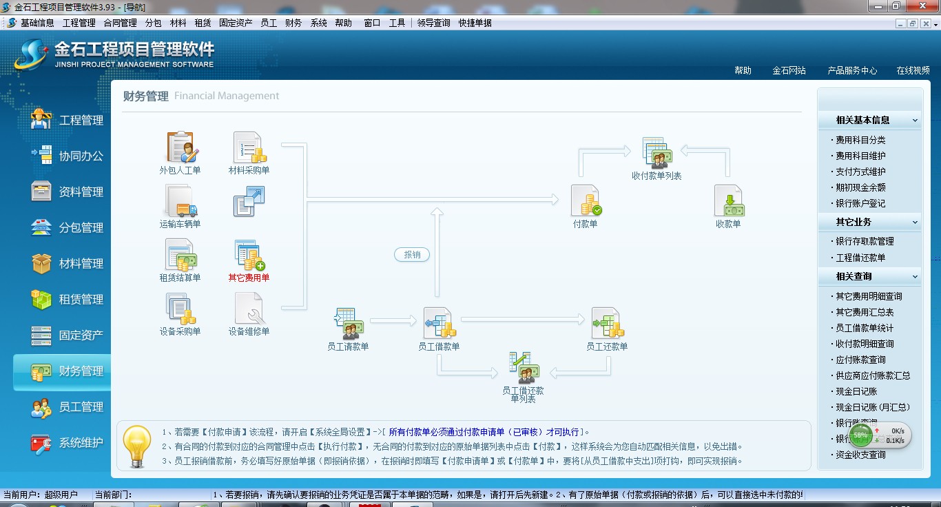Go to 材料管理 in the sidebar
This screenshot has width=941, height=507.
tap(68, 263)
